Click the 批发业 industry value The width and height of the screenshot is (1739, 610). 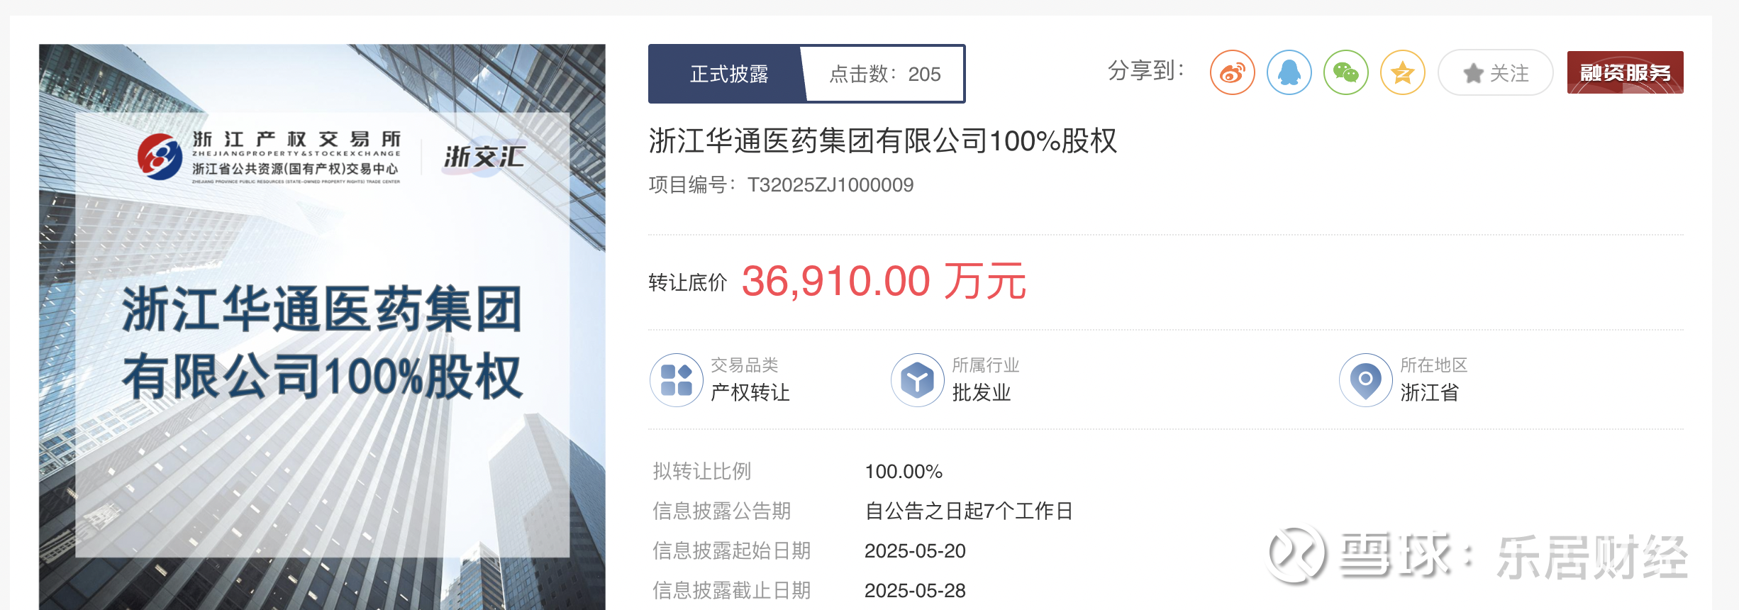coord(982,392)
